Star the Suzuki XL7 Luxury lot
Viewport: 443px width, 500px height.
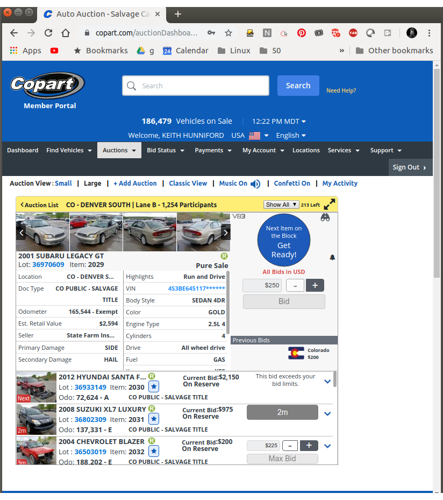154,419
